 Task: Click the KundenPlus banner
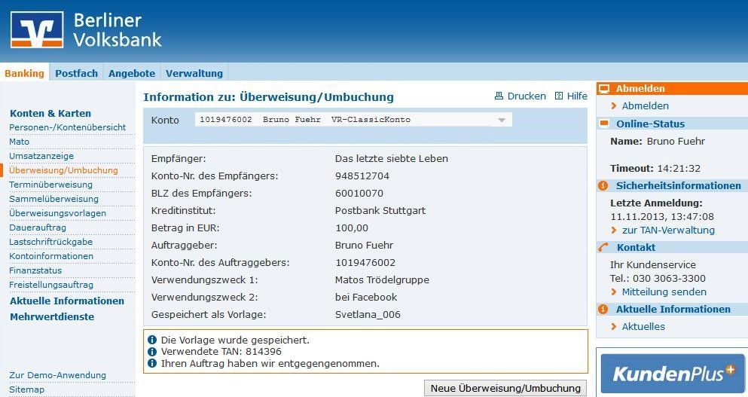point(673,374)
